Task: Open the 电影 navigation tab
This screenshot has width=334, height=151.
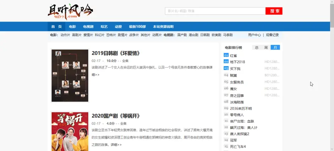Action: pyautogui.click(x=72, y=27)
